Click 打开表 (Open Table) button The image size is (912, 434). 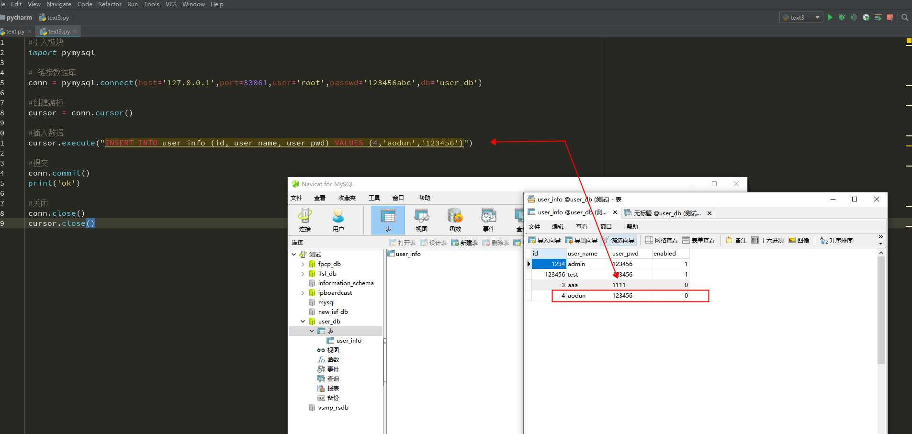[403, 243]
